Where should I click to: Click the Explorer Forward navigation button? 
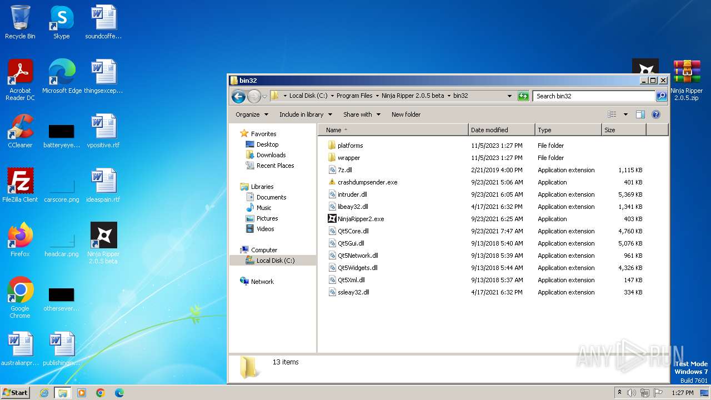pyautogui.click(x=254, y=96)
